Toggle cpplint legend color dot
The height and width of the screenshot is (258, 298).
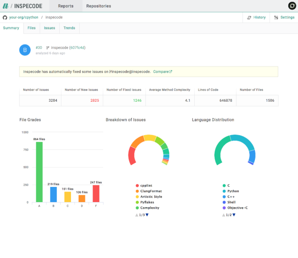coord(137,186)
